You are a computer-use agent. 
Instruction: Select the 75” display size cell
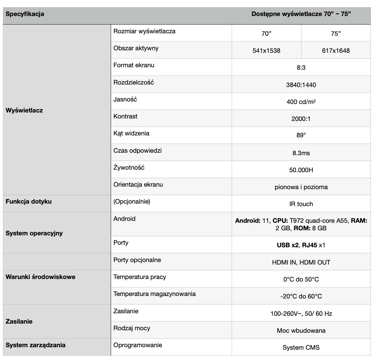pos(336,34)
